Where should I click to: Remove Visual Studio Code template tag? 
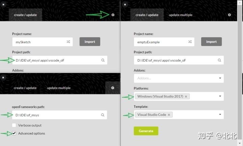[x=169, y=115]
